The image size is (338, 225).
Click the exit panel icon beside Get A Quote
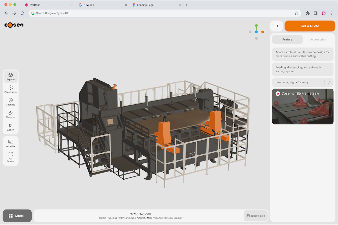pyautogui.click(x=277, y=26)
